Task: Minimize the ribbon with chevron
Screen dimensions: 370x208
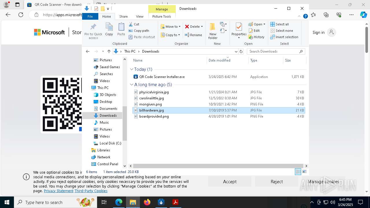Action: (299, 16)
